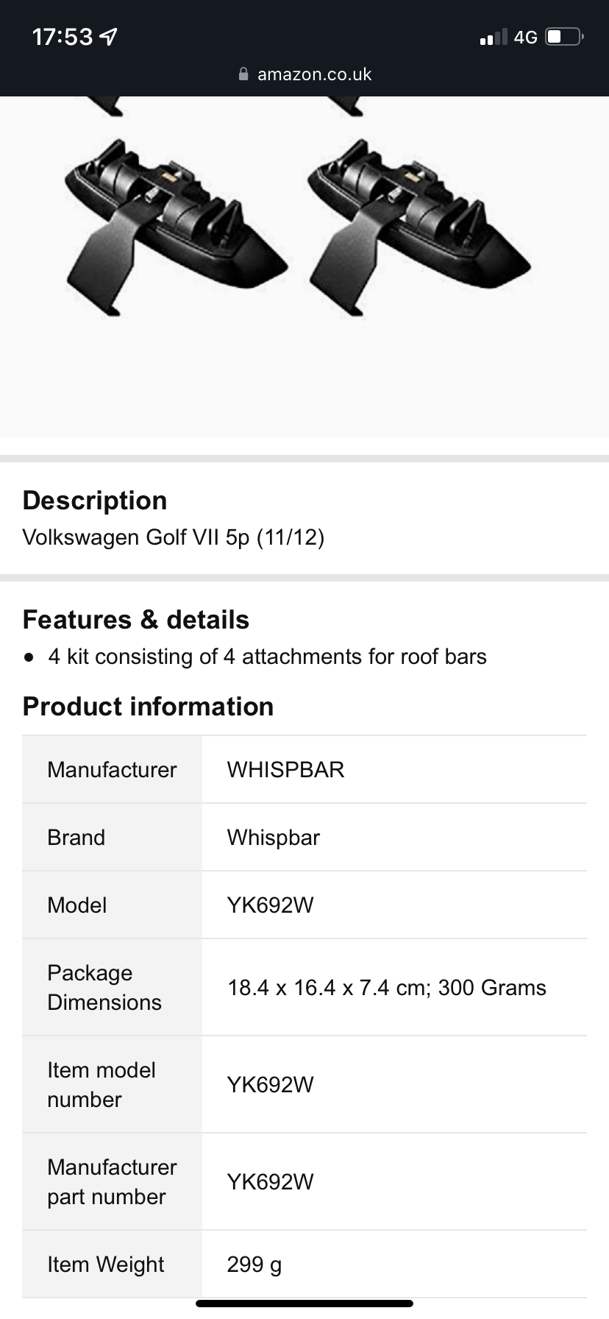609x1319 pixels.
Task: Tap the battery icon in the status bar
Action: (563, 36)
